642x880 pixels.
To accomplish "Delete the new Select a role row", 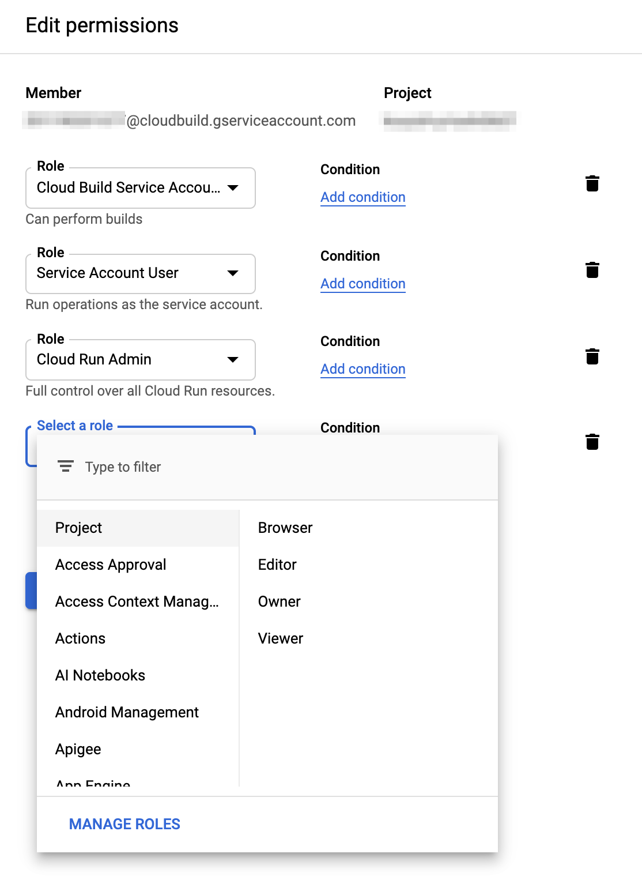I will point(592,442).
